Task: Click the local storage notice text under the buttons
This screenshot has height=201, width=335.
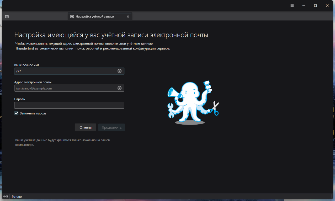Action: tap(63, 142)
